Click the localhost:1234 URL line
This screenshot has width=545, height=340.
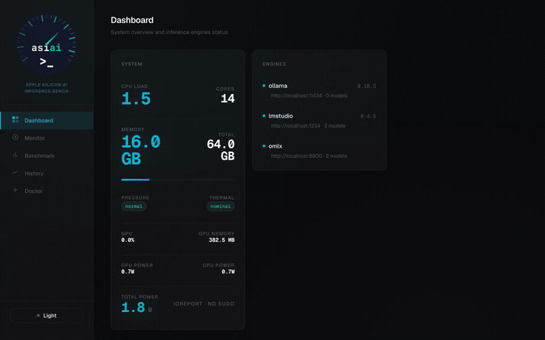tap(308, 126)
